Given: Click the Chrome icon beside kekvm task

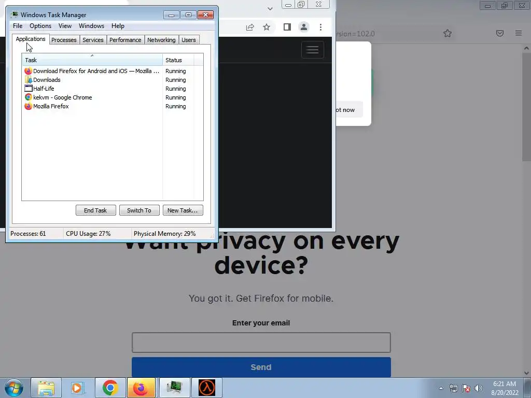Looking at the screenshot, I should pyautogui.click(x=29, y=97).
